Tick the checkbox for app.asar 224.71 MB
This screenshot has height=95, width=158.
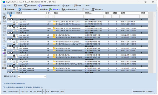tap(14, 22)
